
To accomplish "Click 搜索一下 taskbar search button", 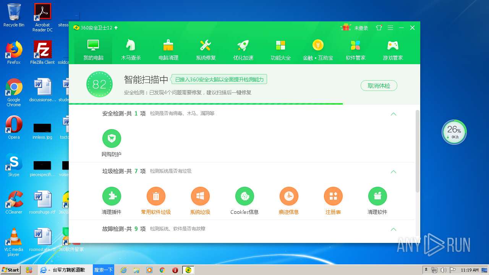I will coord(104,270).
